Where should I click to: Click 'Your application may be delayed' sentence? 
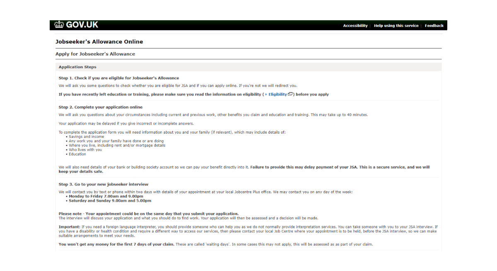coord(126,123)
